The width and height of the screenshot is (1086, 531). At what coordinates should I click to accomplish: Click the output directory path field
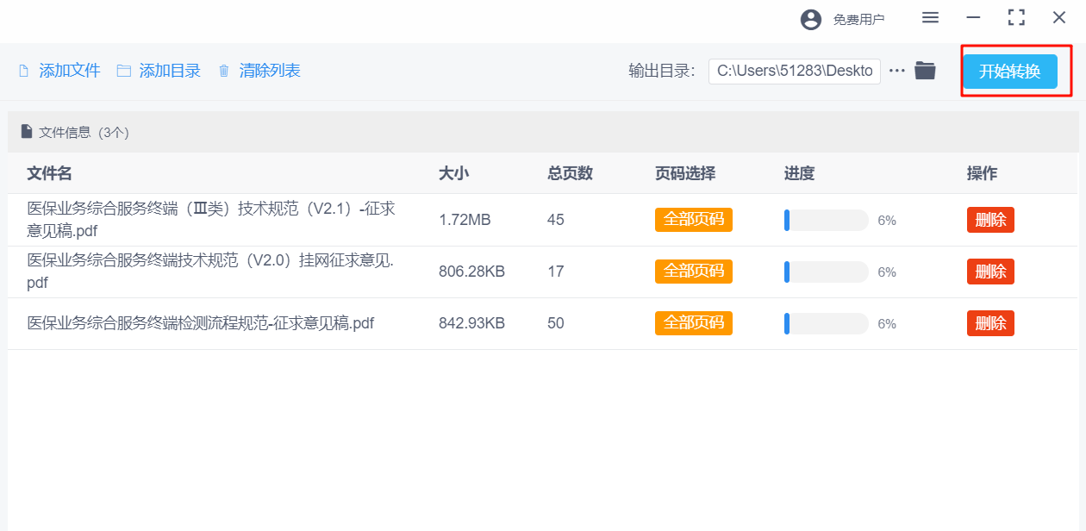point(794,71)
